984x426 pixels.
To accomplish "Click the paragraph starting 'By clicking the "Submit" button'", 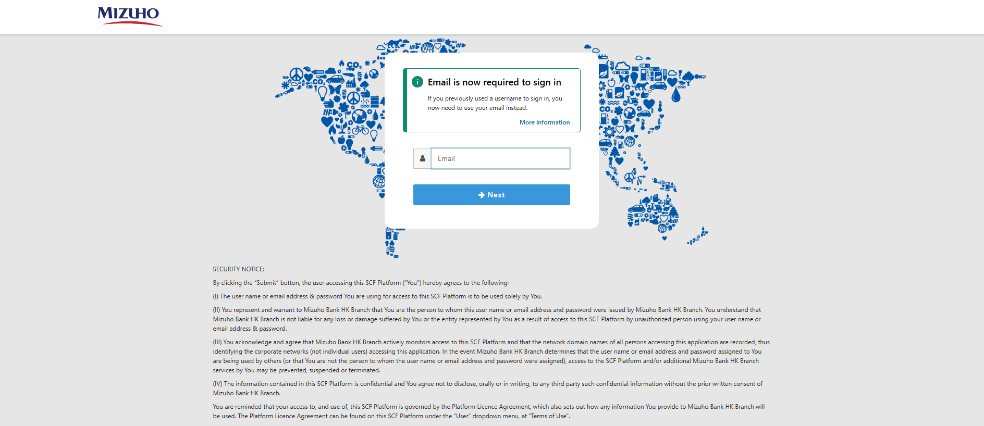I will 361,283.
